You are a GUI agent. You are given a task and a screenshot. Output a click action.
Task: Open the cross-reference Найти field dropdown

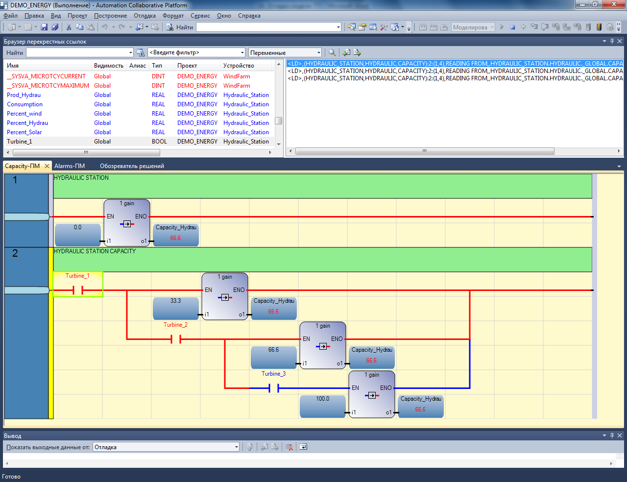coord(130,52)
